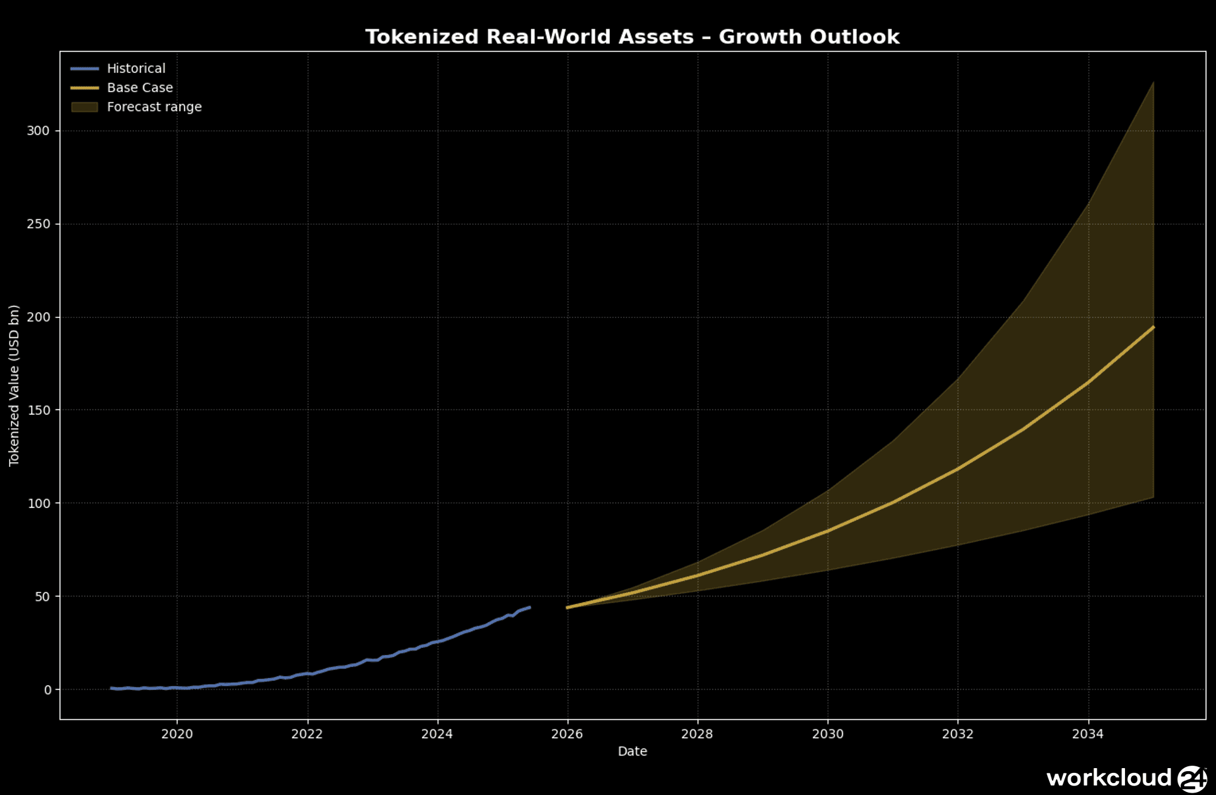1216x795 pixels.
Task: Select the Base Case legend label
Action: (x=139, y=88)
